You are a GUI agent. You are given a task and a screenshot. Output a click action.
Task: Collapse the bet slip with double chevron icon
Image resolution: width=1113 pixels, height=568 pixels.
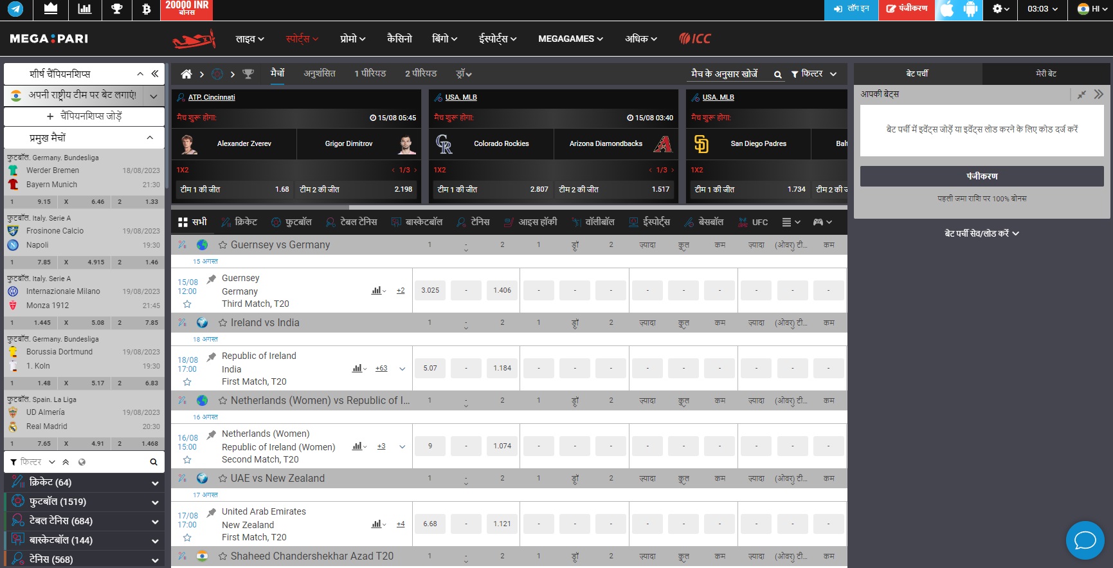(1098, 94)
